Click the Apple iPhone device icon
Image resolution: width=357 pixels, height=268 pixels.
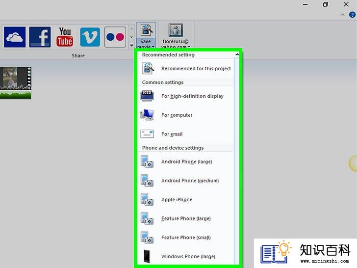pyautogui.click(x=147, y=200)
